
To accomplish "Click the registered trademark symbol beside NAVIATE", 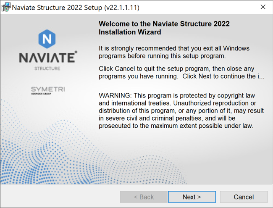I will pos(76,52).
